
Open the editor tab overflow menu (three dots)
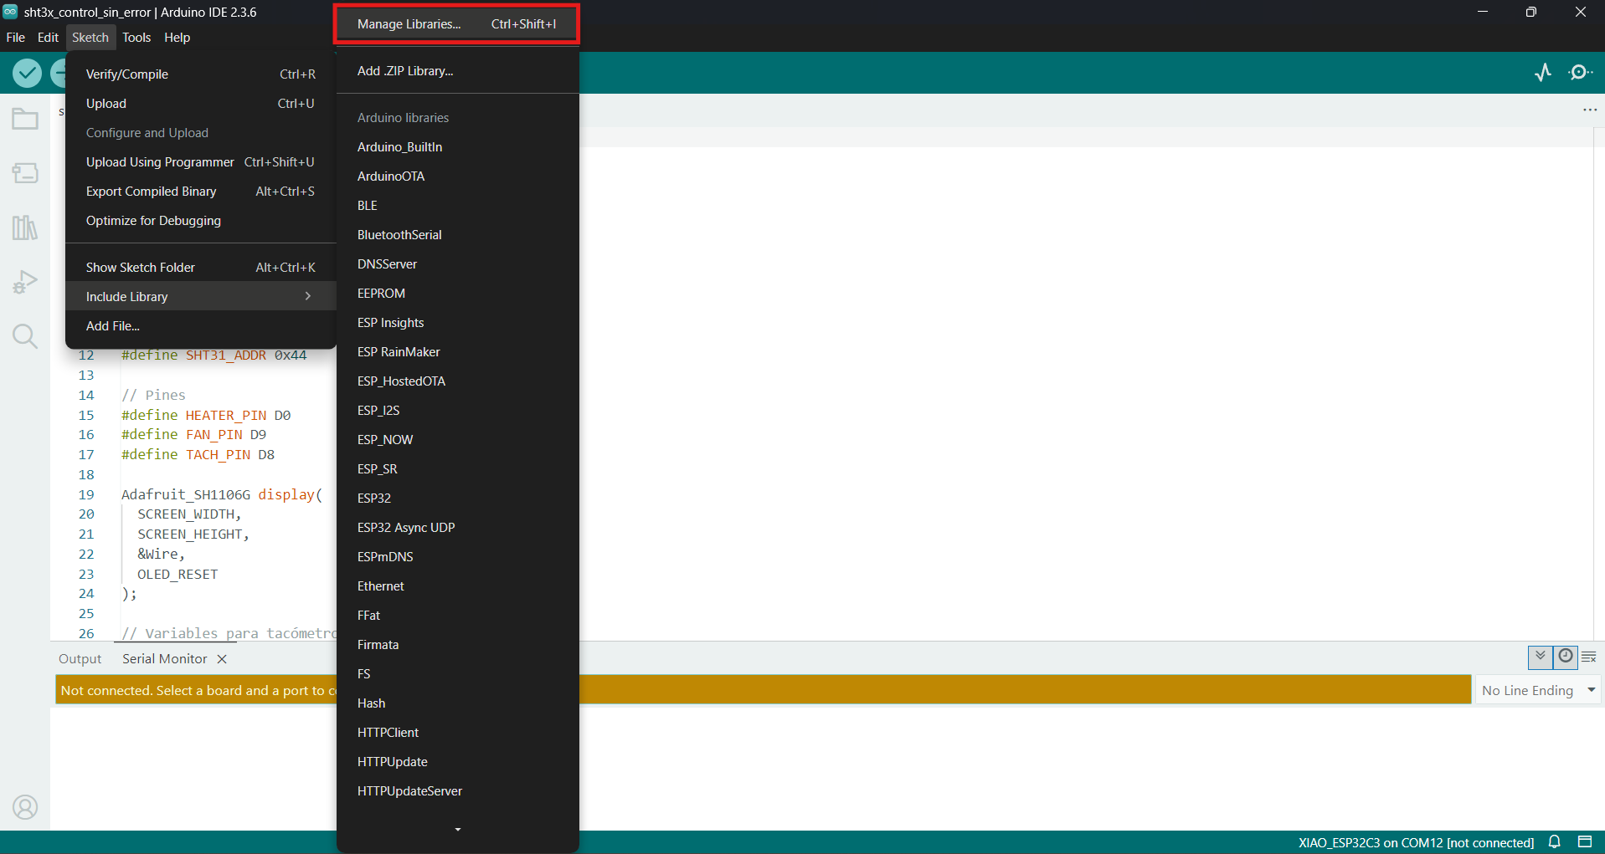click(1590, 110)
